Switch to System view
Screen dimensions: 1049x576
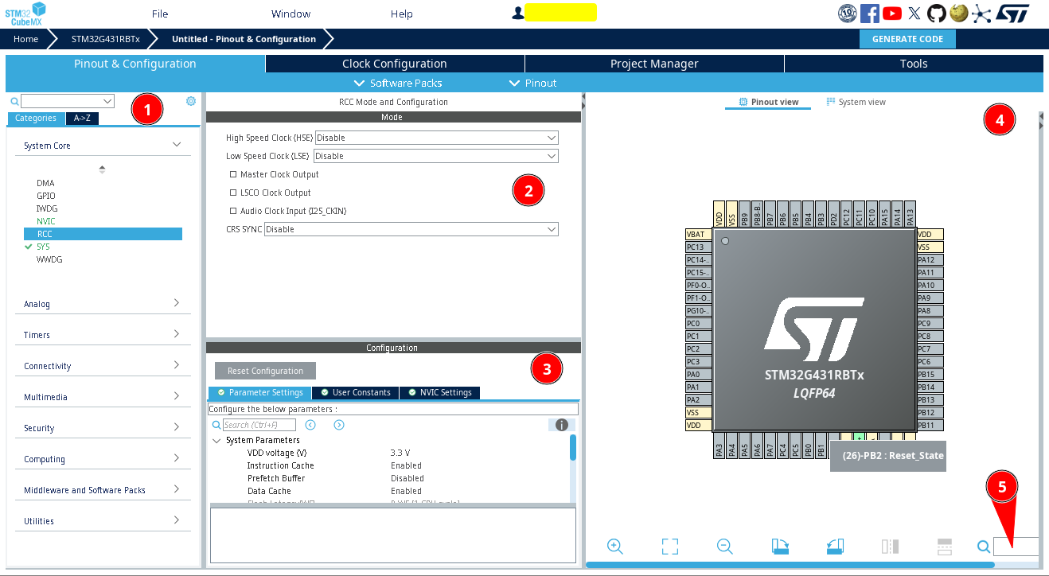pyautogui.click(x=856, y=102)
